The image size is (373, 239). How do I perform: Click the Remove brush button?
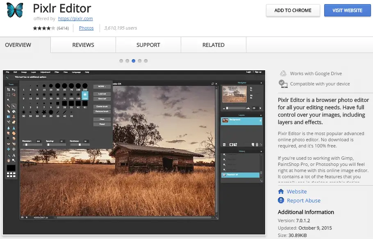[102, 111]
